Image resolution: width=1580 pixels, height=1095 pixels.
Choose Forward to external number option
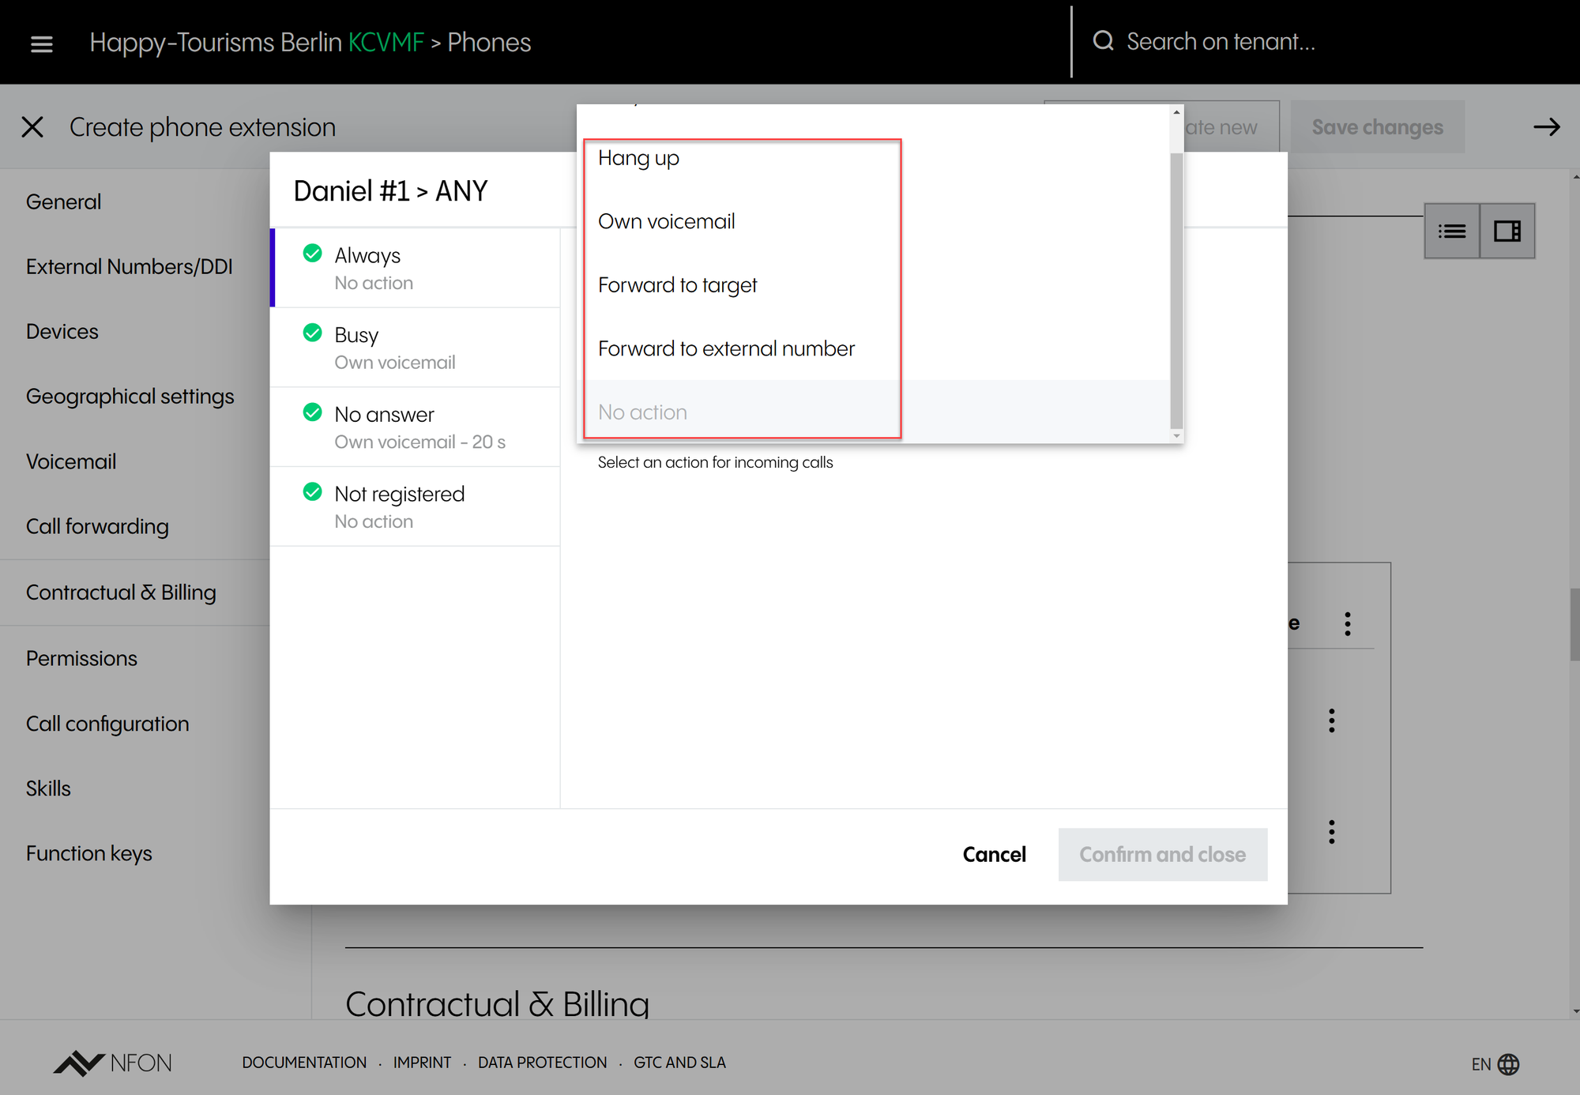point(726,349)
